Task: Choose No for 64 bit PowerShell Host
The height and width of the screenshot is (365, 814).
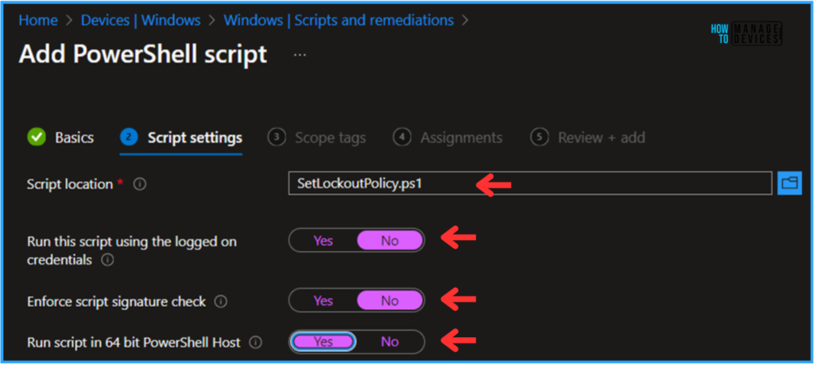Action: [x=390, y=342]
